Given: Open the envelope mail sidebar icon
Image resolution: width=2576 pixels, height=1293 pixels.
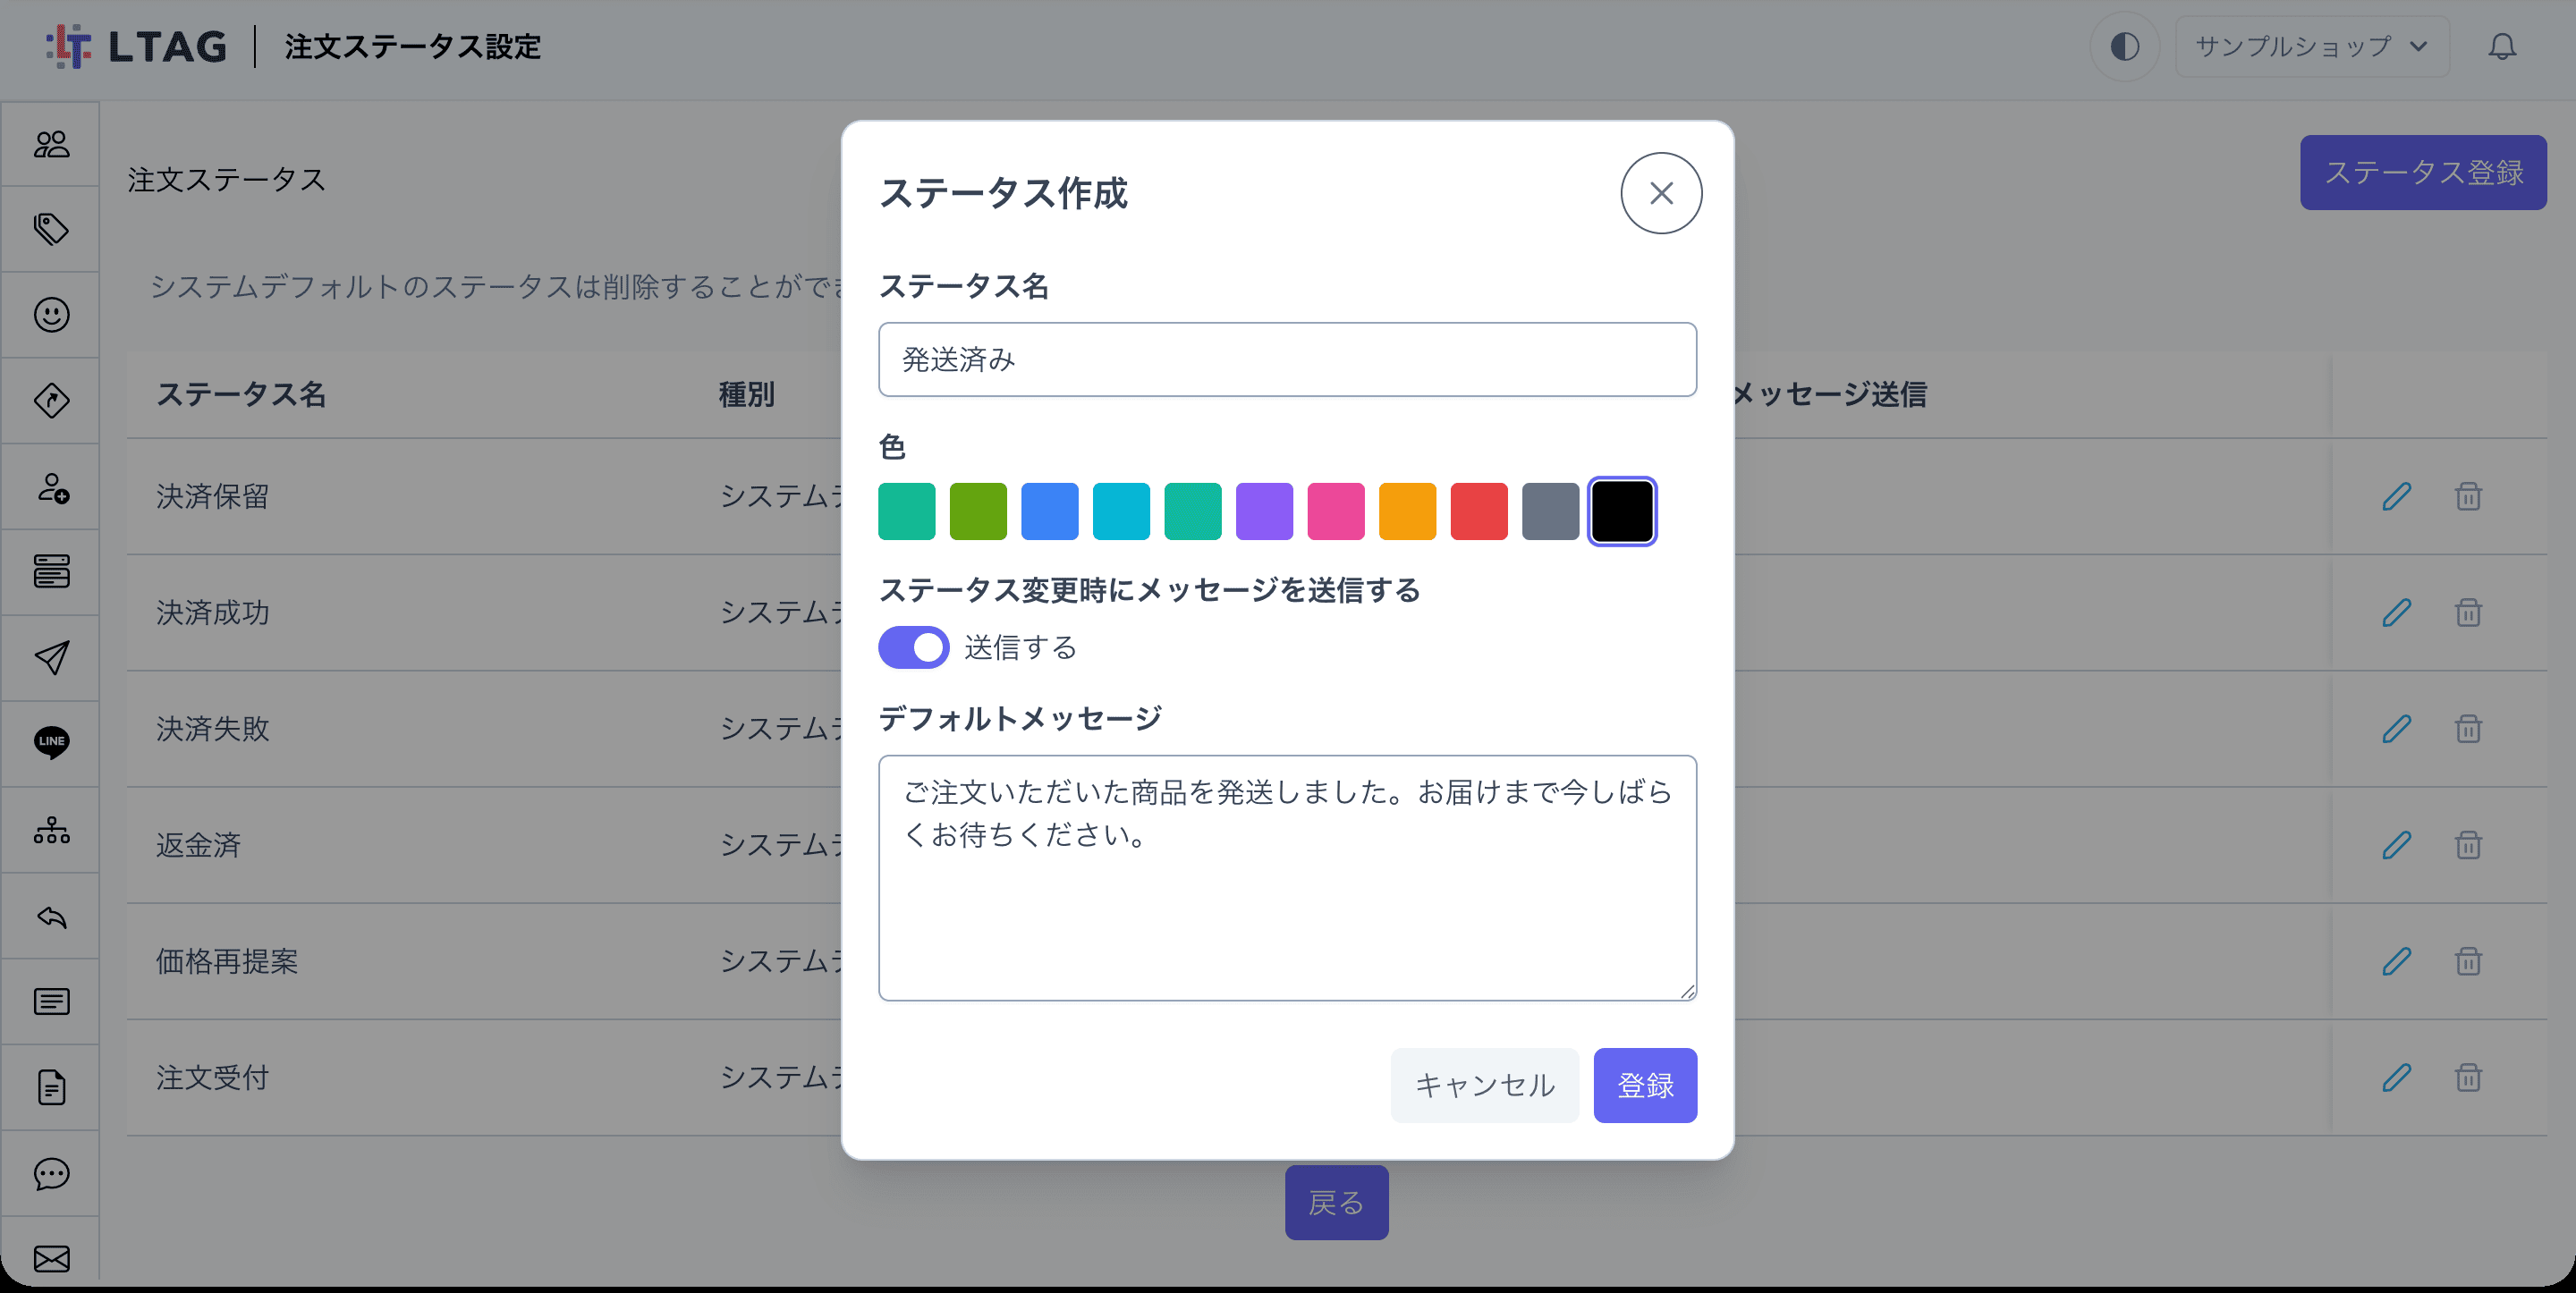Looking at the screenshot, I should 52,1258.
